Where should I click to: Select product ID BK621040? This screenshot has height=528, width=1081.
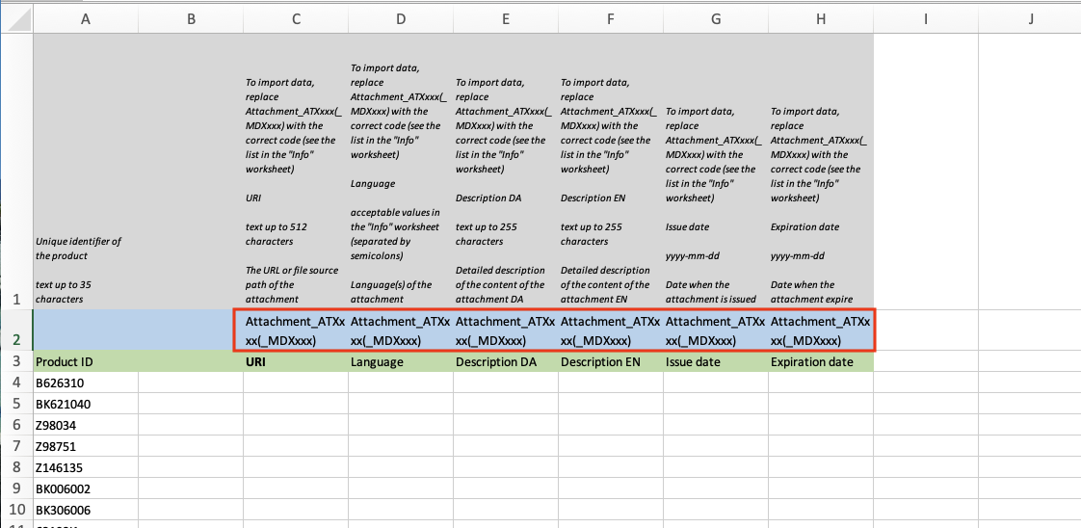[x=86, y=404]
